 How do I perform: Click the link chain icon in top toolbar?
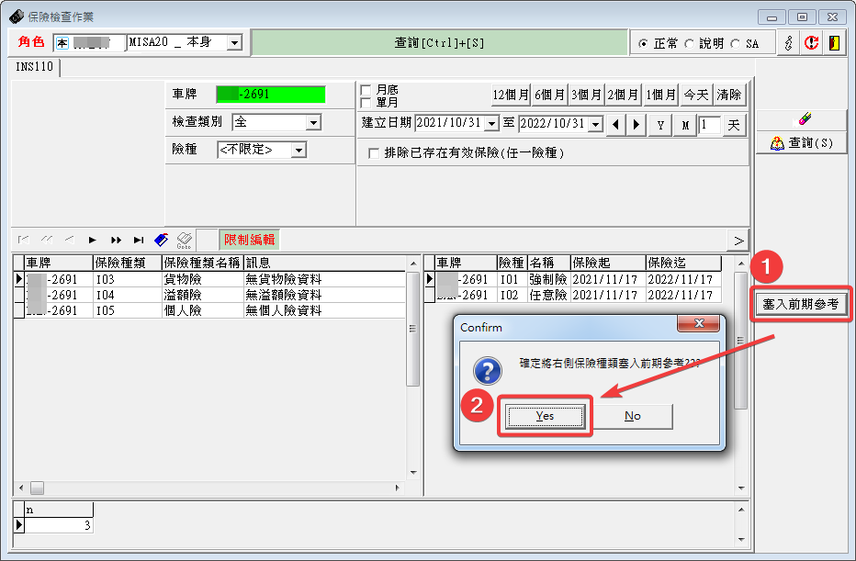[788, 43]
